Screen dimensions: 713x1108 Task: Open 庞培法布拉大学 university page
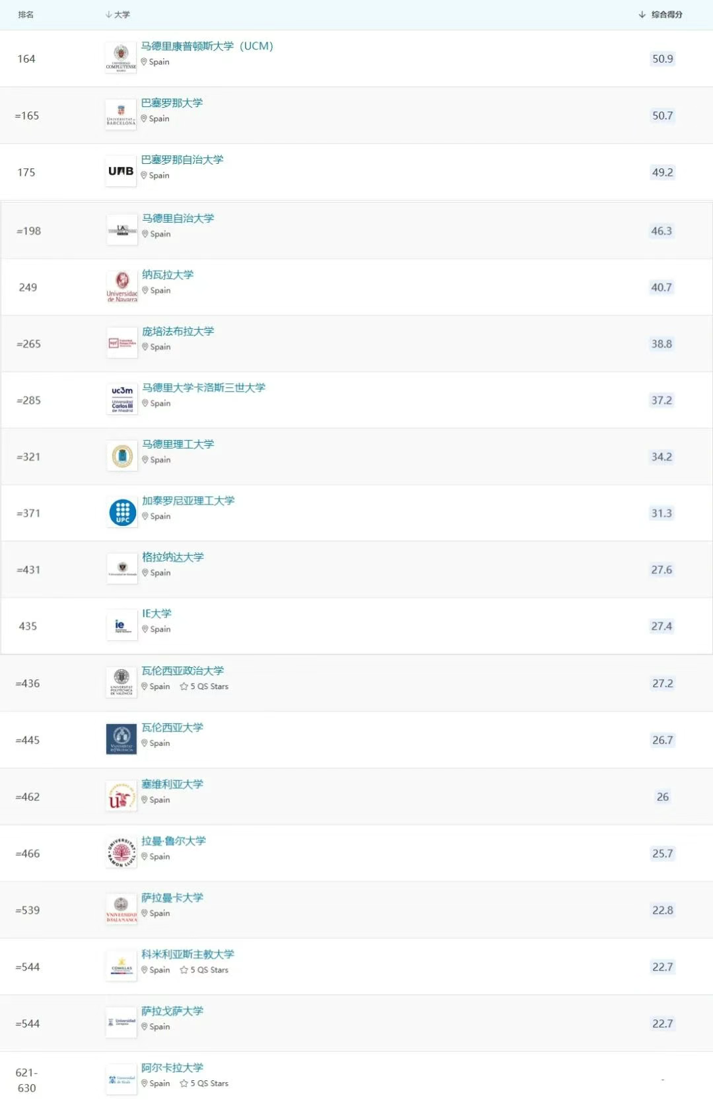[x=178, y=331]
